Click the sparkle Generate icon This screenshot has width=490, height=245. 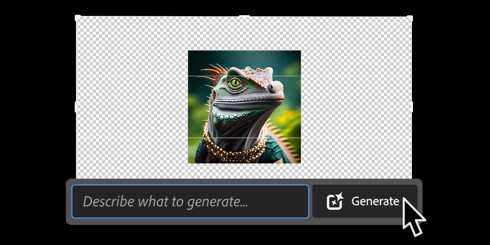pyautogui.click(x=335, y=202)
